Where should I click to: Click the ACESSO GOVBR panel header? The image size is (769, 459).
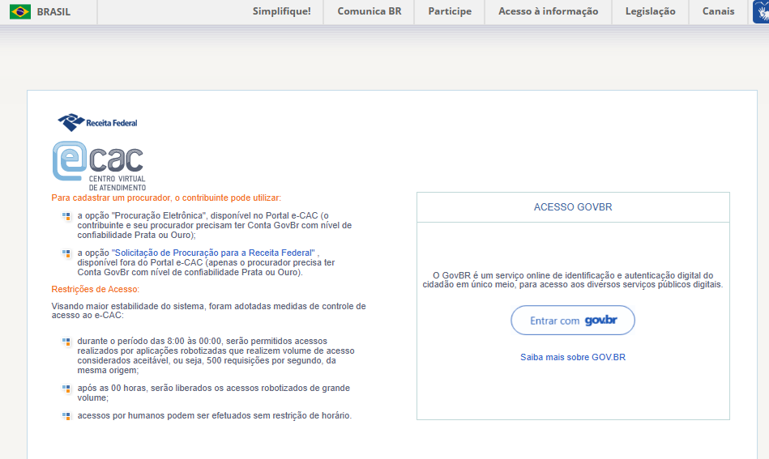point(573,207)
